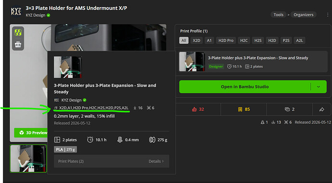This screenshot has height=183, width=332.
Task: Click the Print Plates (2) row
Action: (x=112, y=161)
